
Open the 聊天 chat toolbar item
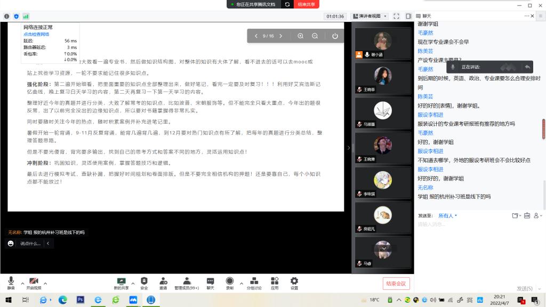click(210, 282)
